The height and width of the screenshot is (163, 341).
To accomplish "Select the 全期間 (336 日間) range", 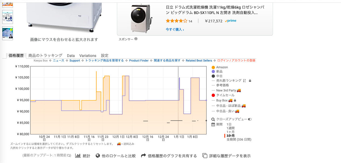I will point(239,140).
